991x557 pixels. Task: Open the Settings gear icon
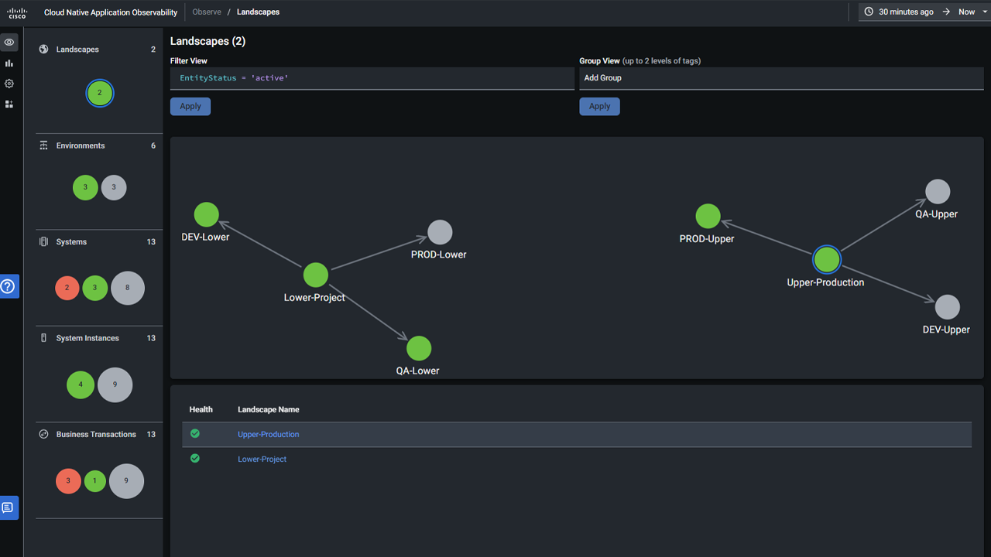(x=9, y=84)
